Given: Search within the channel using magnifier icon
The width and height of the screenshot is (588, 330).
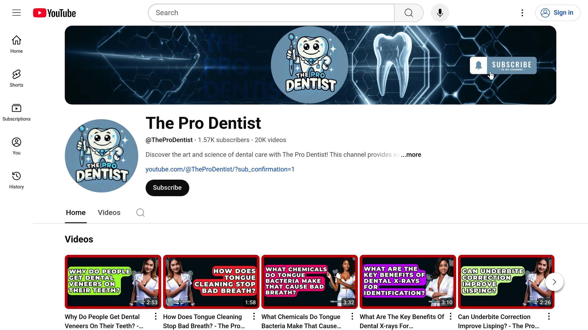Looking at the screenshot, I should tap(140, 213).
